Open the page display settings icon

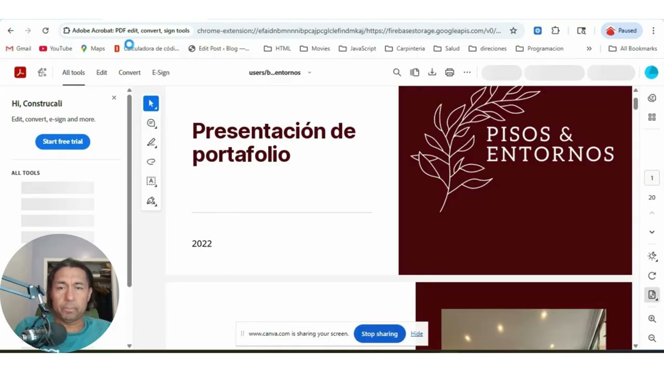(x=652, y=295)
